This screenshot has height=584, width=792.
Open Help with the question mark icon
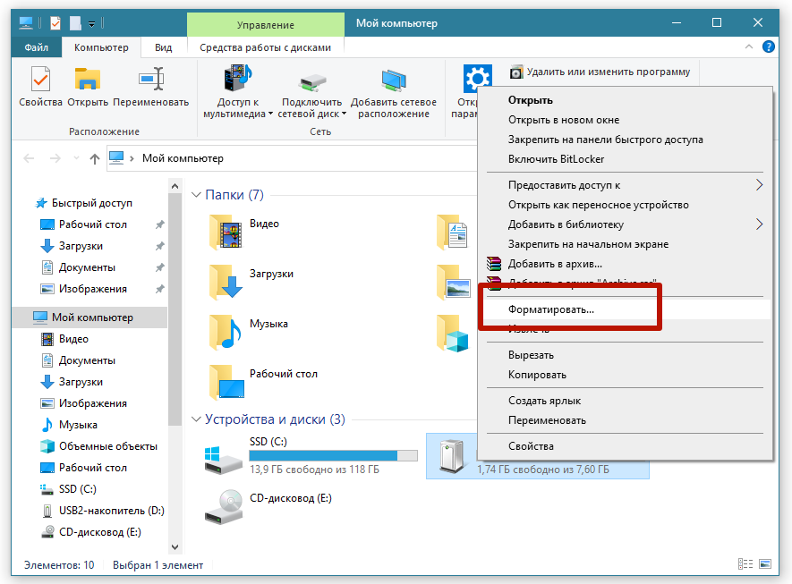[x=768, y=47]
